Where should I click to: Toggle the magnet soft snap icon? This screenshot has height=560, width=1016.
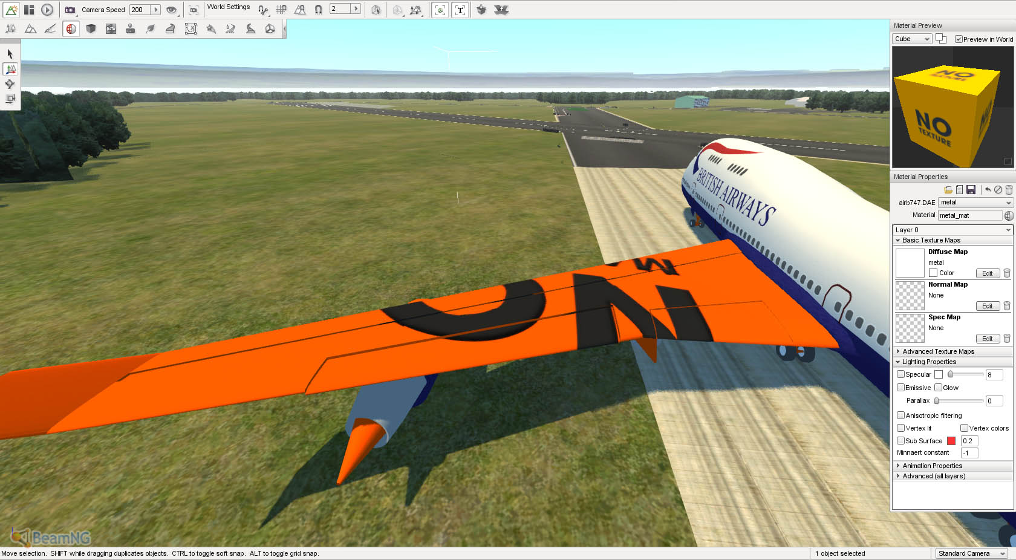pos(318,10)
